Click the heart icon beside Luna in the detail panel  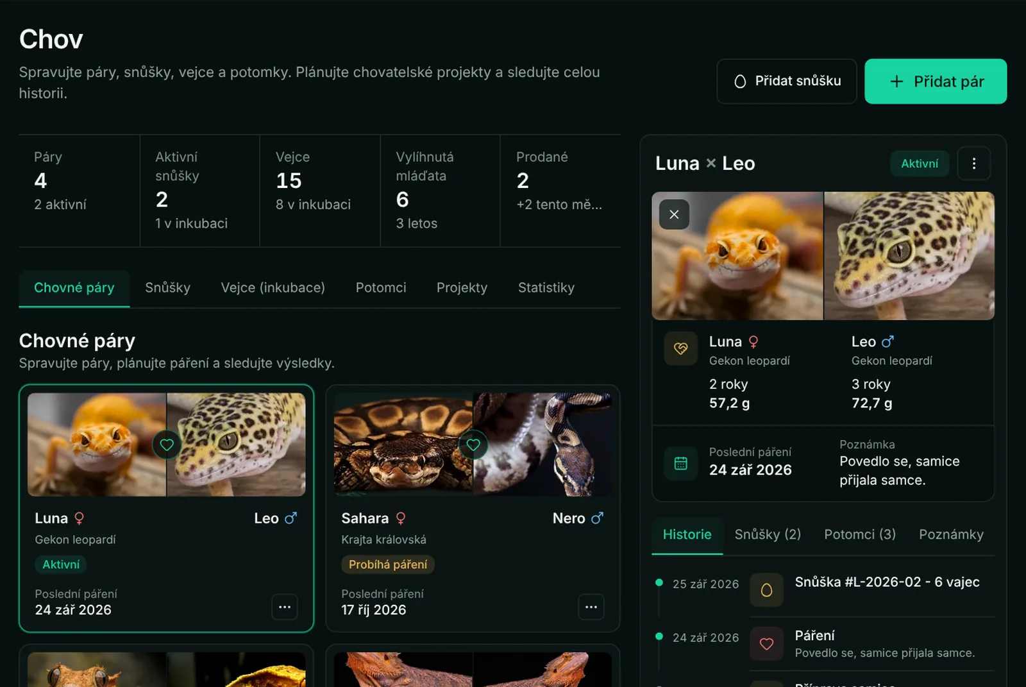coord(680,348)
